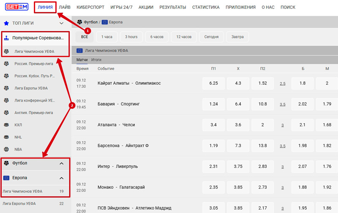338x213 pixels.
Task: Pick draw odds 3.75 for Интер - Ливерпуль
Action: pyautogui.click(x=238, y=166)
